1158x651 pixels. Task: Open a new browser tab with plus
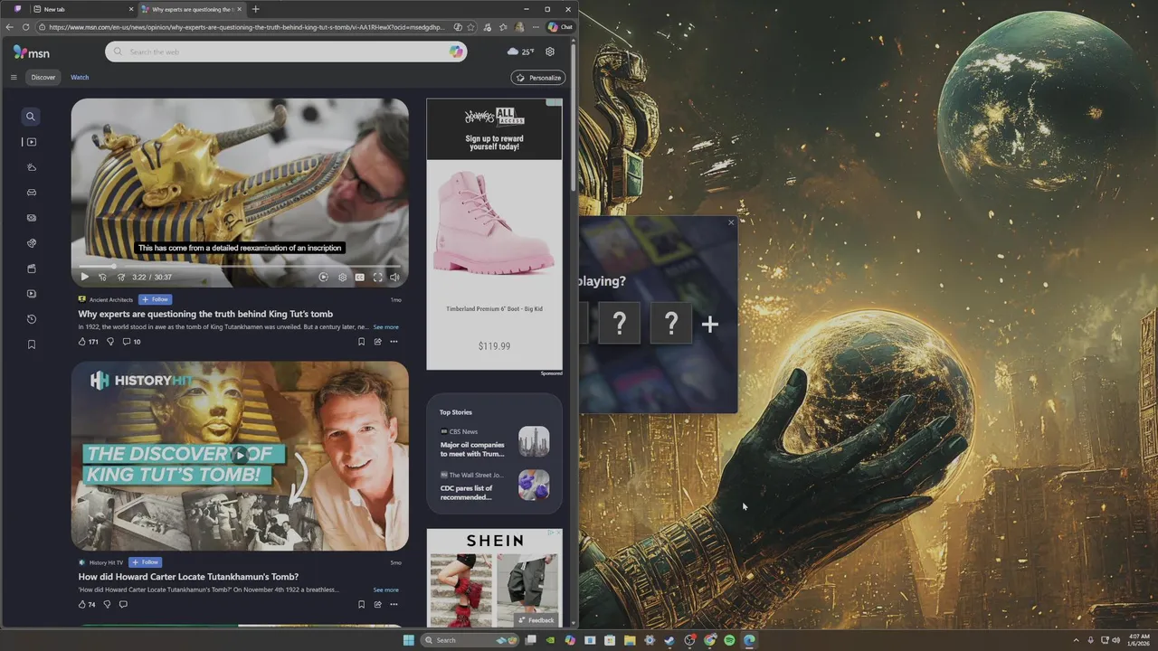click(x=255, y=9)
